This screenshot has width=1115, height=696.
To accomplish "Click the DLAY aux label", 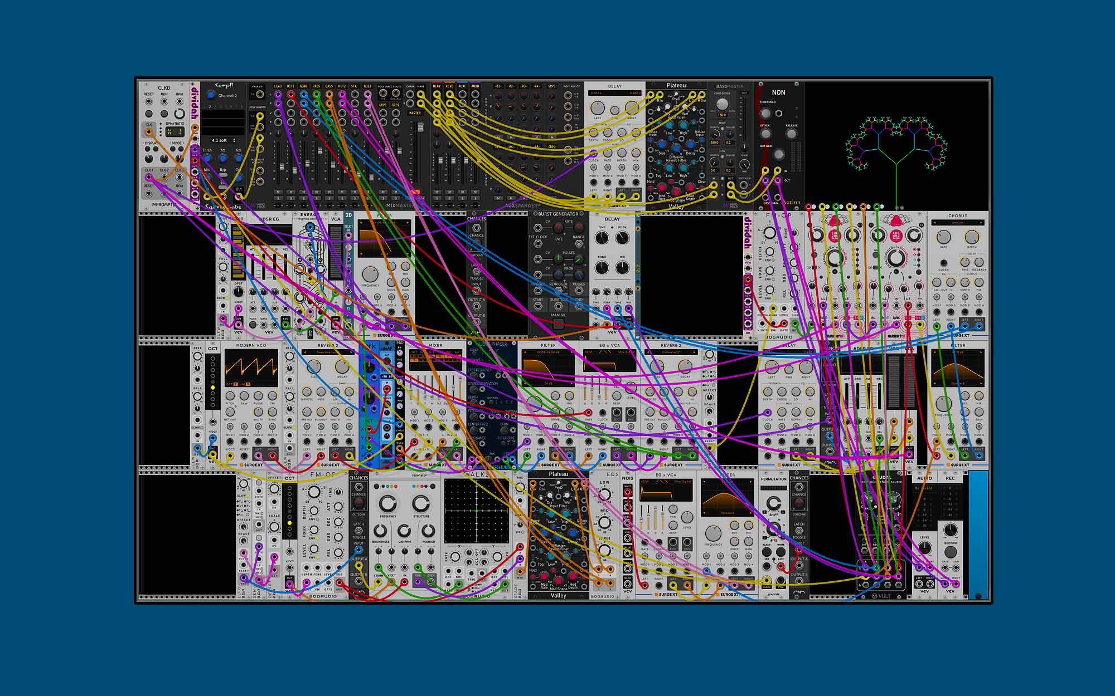I will (x=437, y=86).
